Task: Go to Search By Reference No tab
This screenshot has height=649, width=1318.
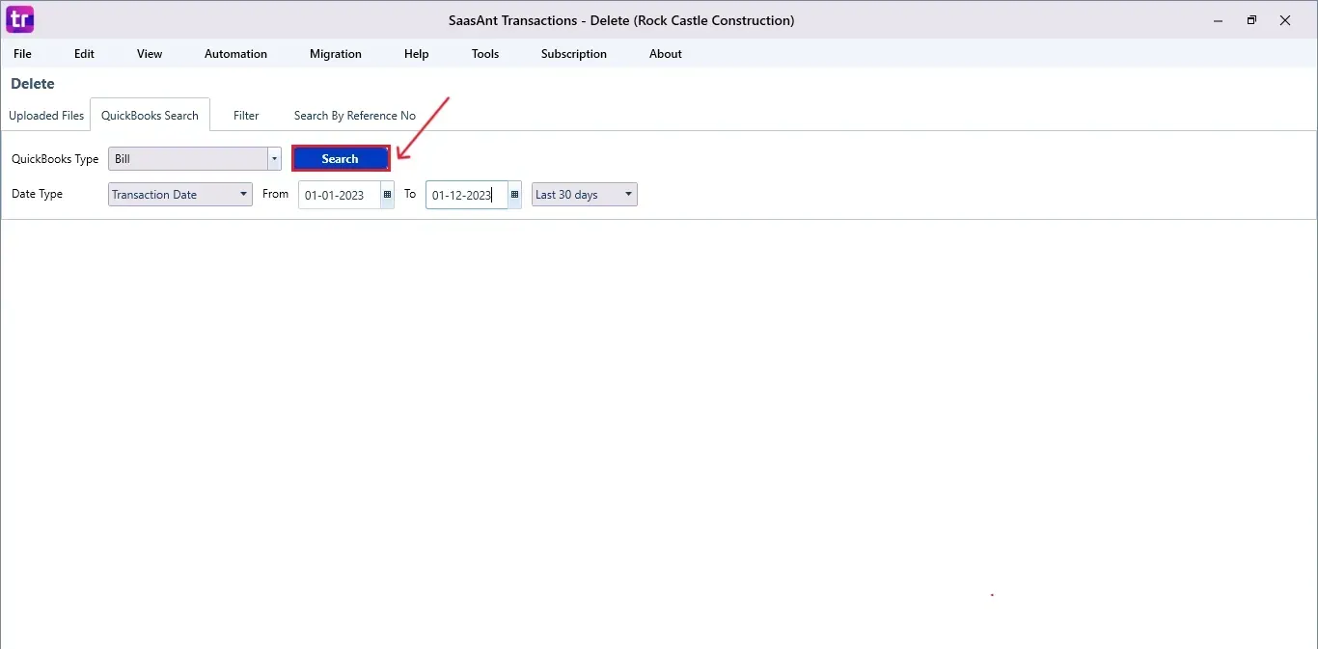Action: pyautogui.click(x=355, y=116)
